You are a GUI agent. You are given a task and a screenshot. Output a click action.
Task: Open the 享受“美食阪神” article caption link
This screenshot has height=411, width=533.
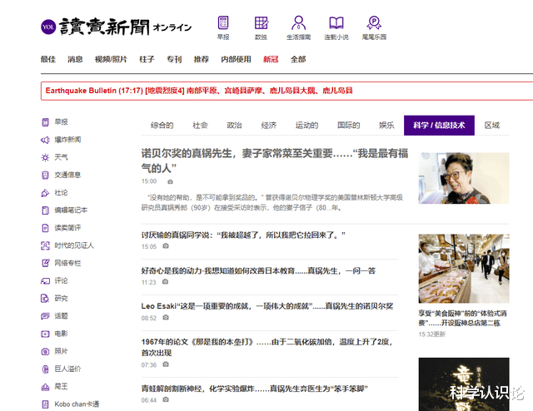(x=463, y=318)
